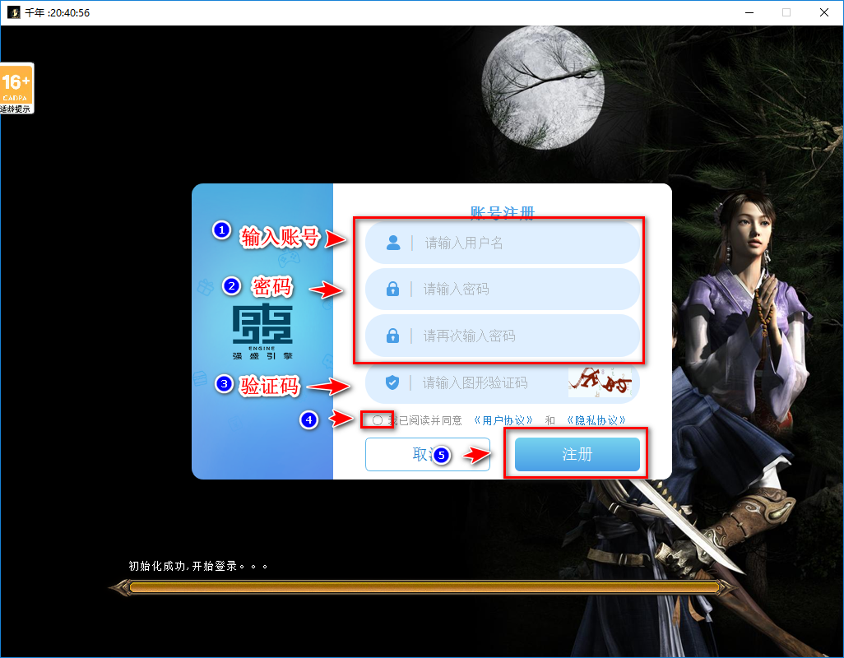Minimize the game window

click(x=749, y=12)
